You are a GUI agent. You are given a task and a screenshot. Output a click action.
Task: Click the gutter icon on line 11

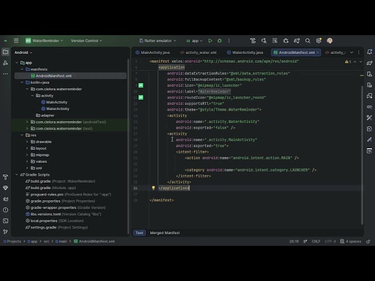(141, 97)
